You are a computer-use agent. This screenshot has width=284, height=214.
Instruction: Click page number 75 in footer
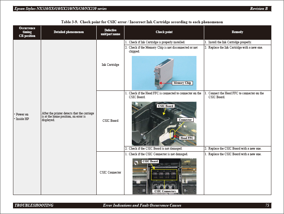click(267, 206)
